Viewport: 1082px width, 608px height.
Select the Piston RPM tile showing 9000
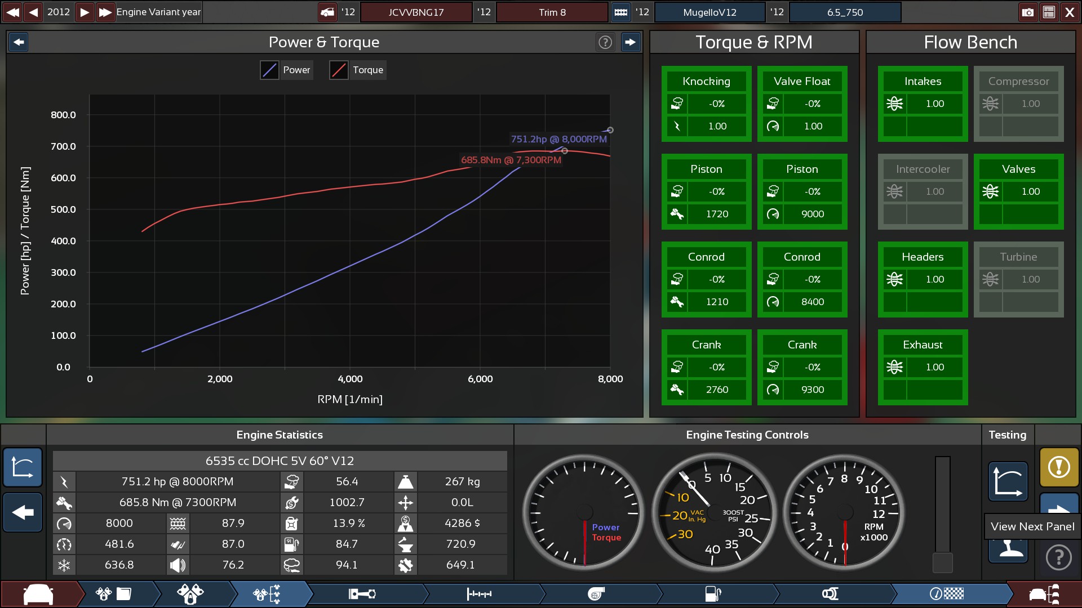click(802, 191)
